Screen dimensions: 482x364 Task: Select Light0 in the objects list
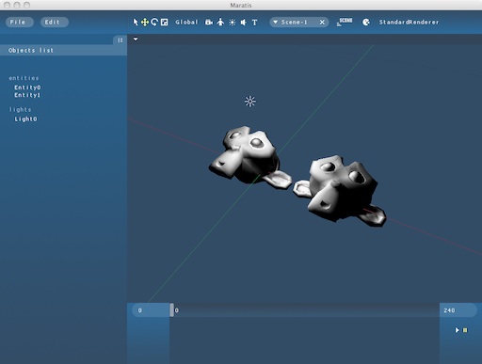coord(25,119)
